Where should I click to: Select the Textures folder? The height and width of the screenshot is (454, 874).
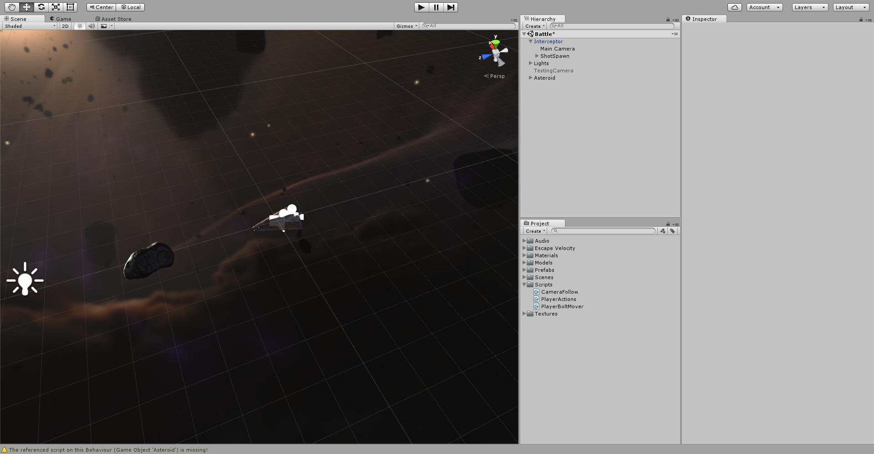[546, 314]
